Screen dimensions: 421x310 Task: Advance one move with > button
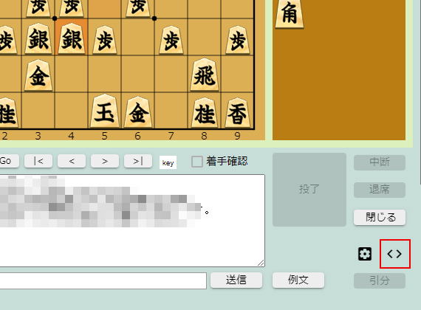(105, 161)
